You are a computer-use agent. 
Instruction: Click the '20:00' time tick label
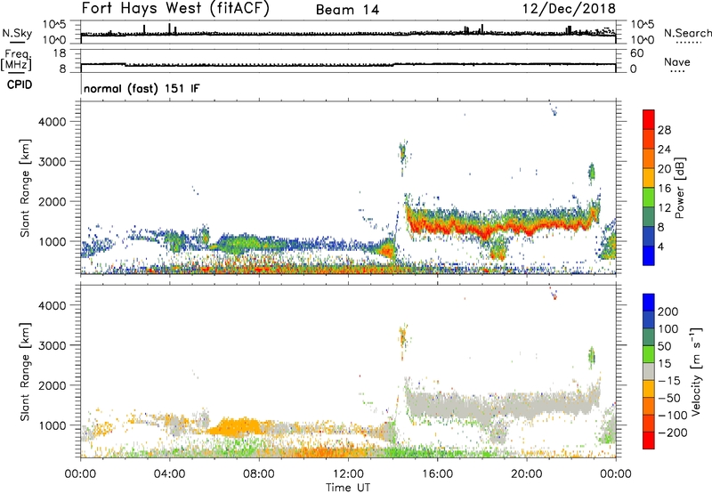527,474
